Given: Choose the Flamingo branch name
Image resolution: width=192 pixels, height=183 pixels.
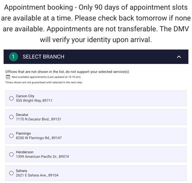Looking at the screenshot, I should [x=23, y=133].
